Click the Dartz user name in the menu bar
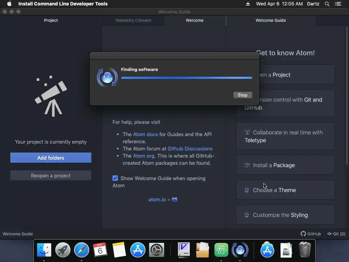 [x=313, y=4]
